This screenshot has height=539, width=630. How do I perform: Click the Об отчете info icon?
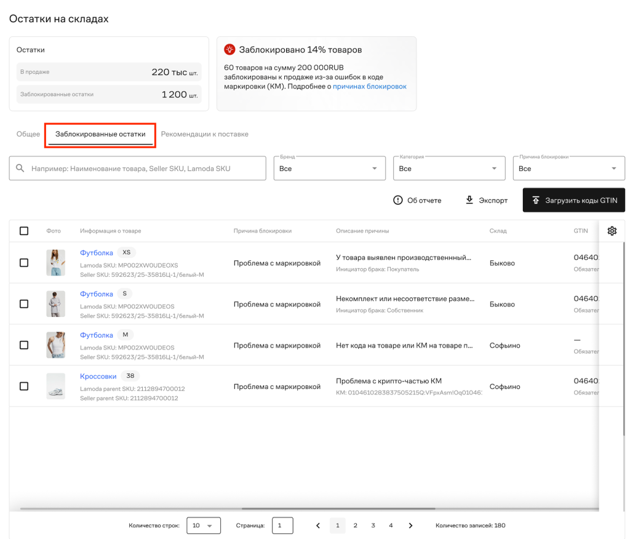(x=398, y=200)
